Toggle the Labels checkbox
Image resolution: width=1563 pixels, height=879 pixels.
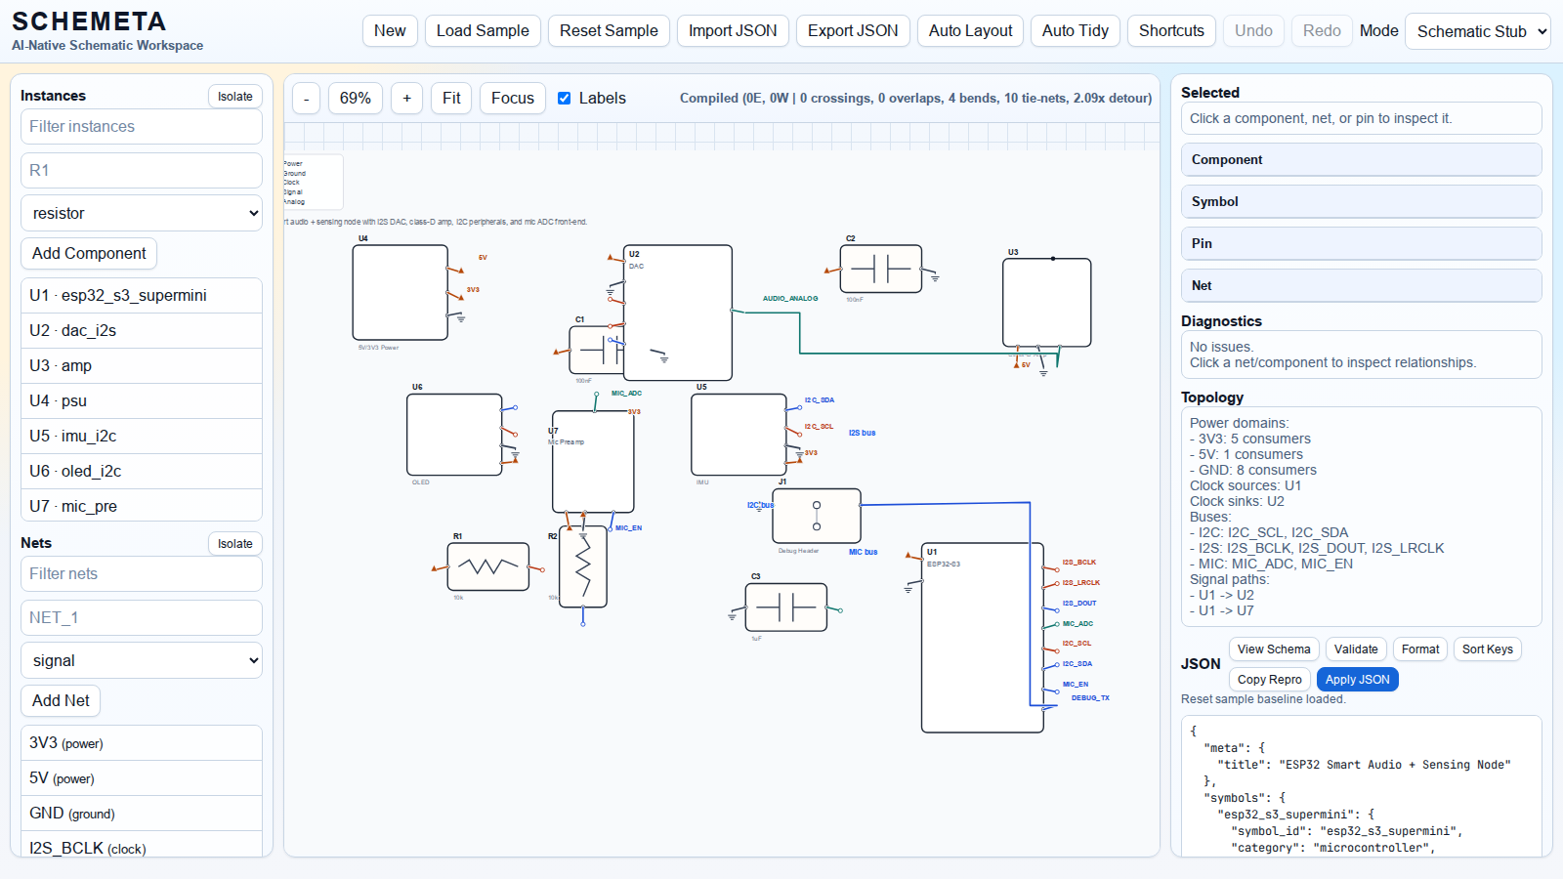pos(565,99)
